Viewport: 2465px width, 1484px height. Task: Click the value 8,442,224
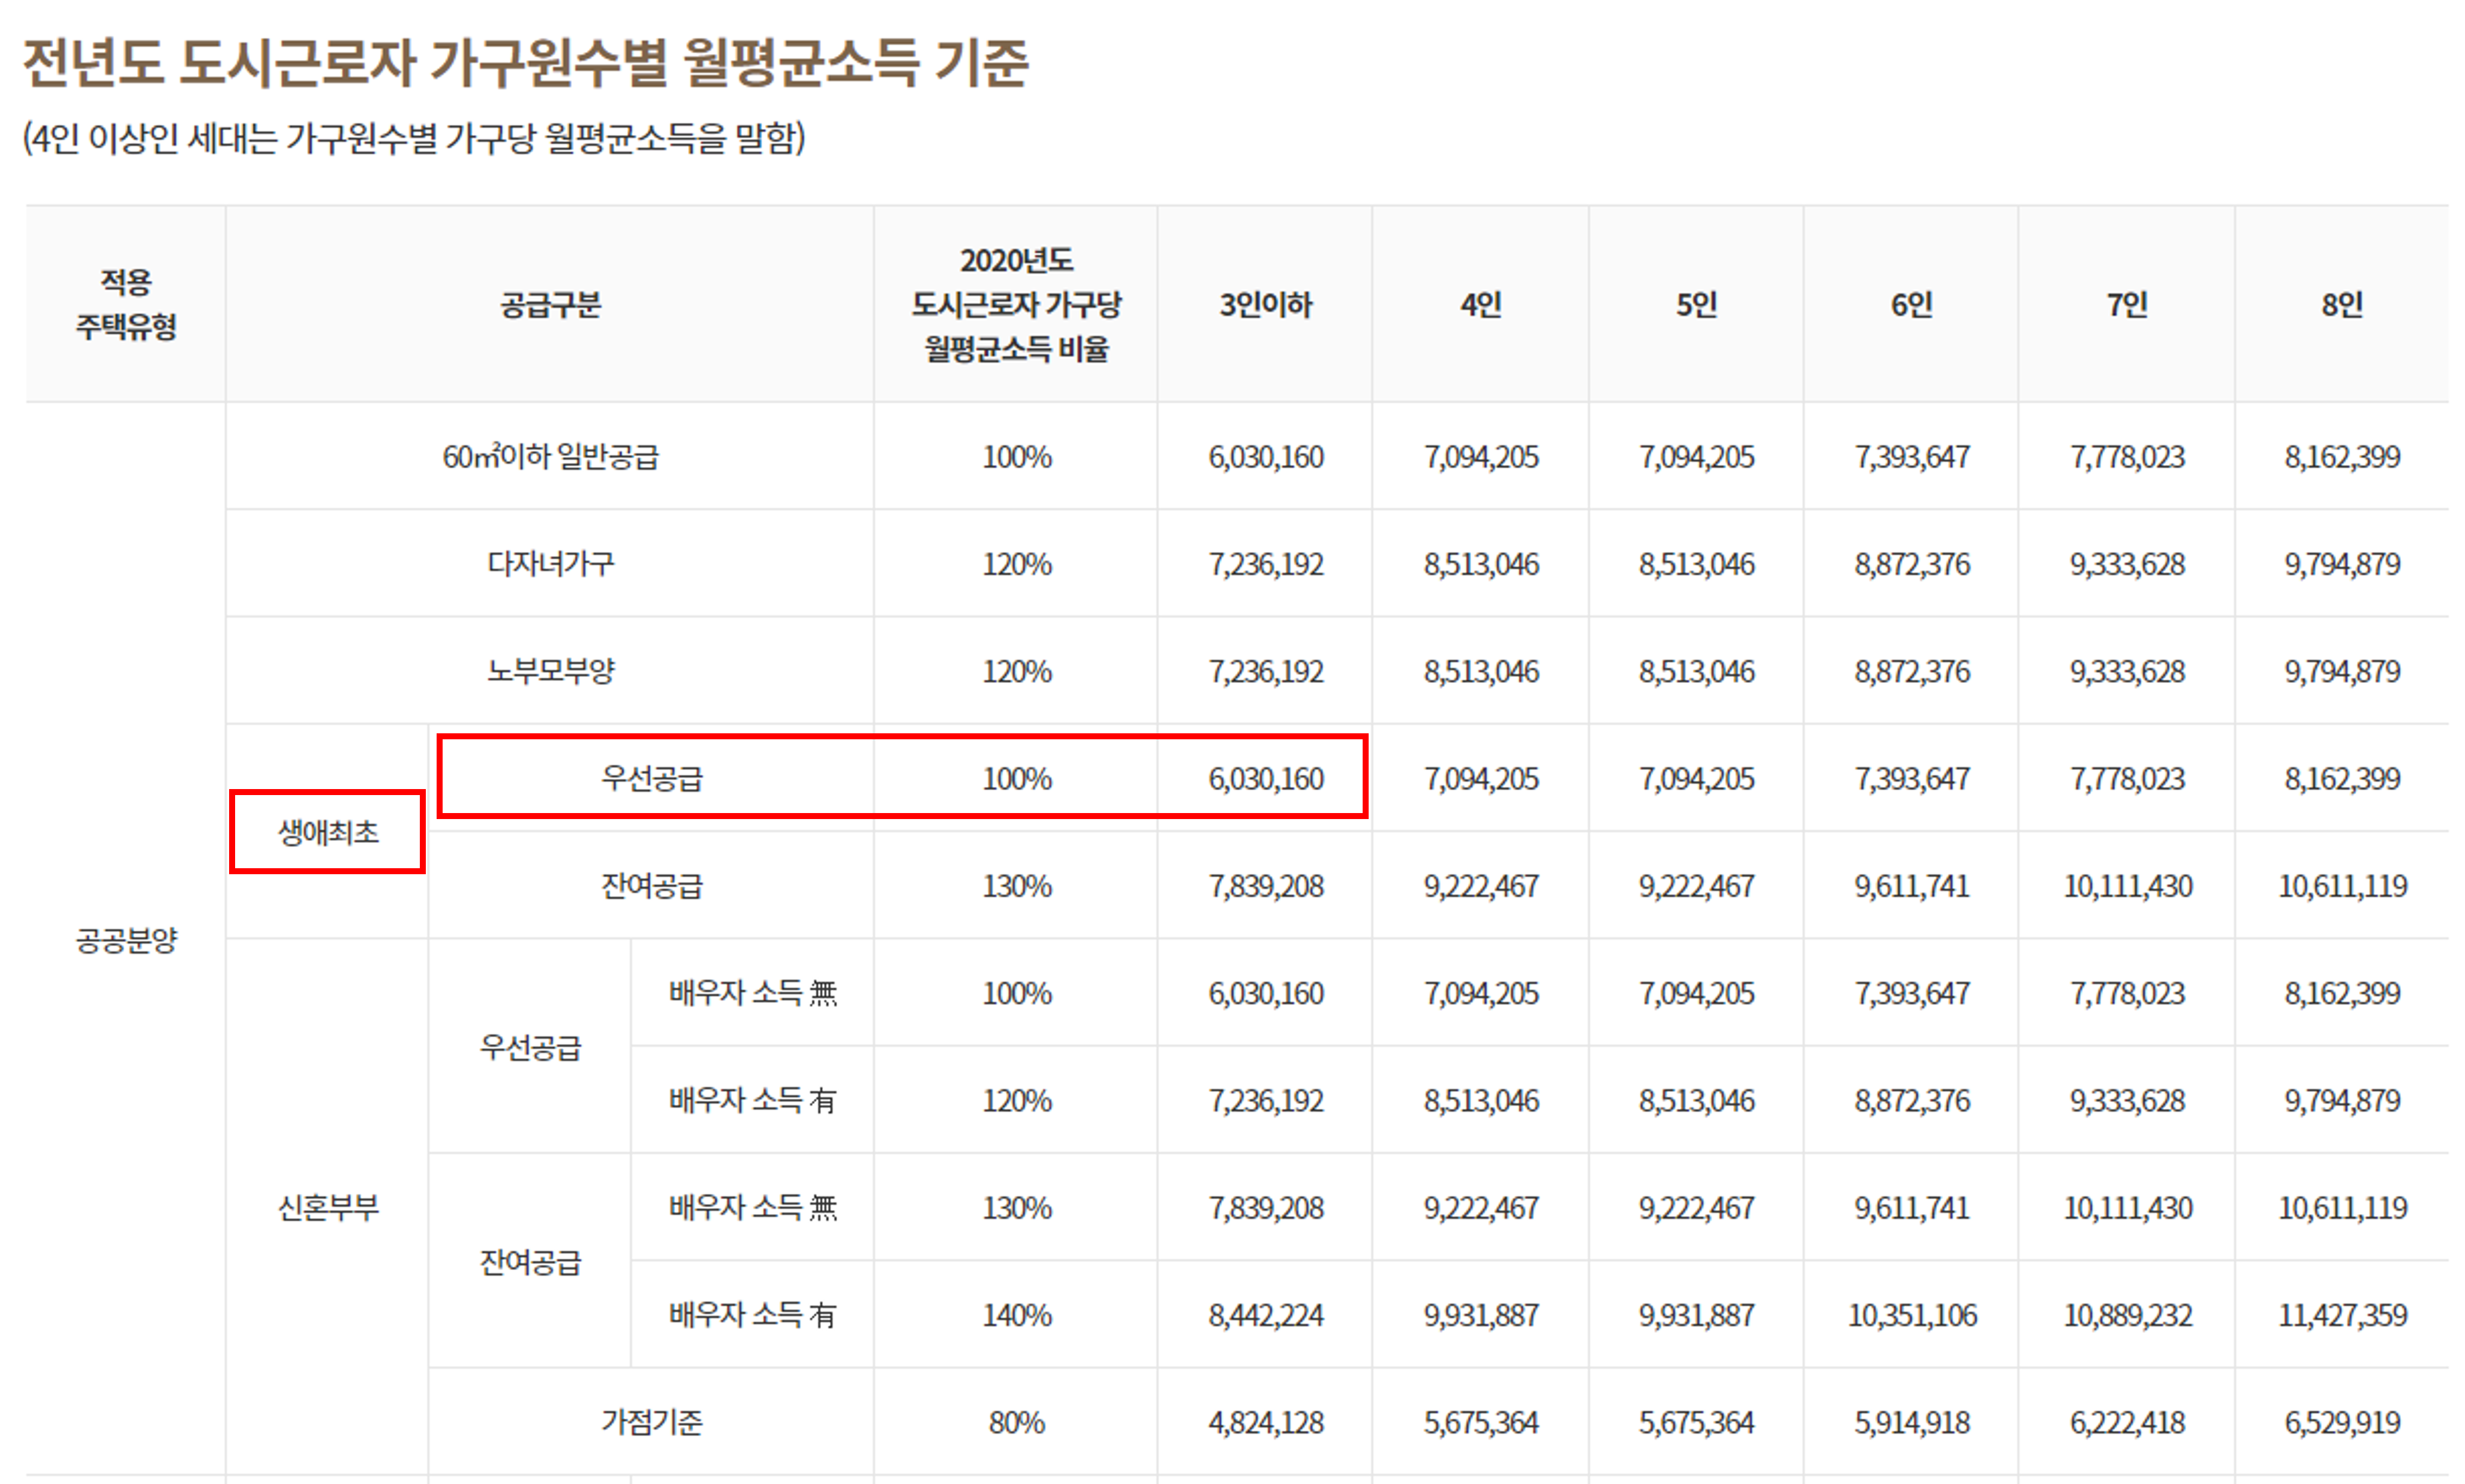click(x=1265, y=1315)
